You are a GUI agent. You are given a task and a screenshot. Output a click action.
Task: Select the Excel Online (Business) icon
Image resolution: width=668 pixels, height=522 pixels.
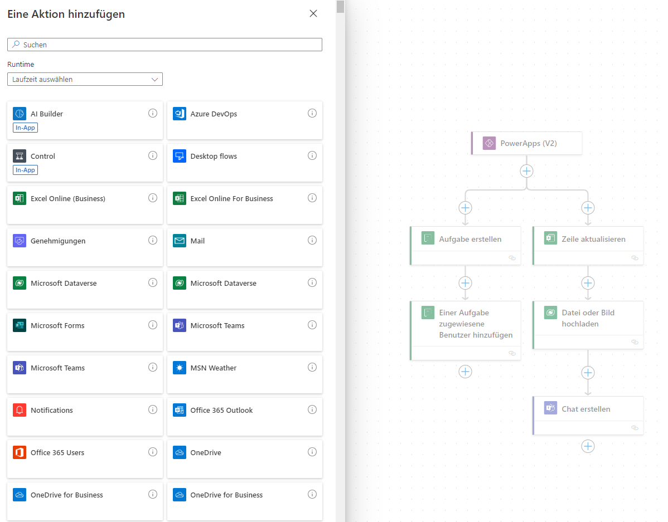pyautogui.click(x=20, y=198)
